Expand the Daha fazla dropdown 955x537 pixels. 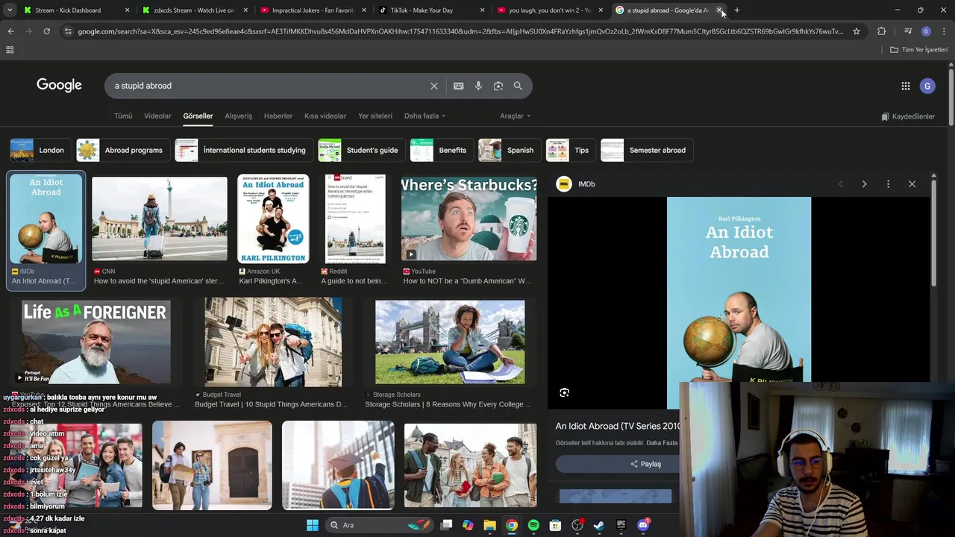tap(425, 116)
